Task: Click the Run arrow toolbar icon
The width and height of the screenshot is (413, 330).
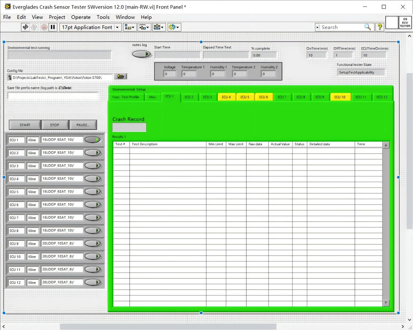Action: [25, 27]
